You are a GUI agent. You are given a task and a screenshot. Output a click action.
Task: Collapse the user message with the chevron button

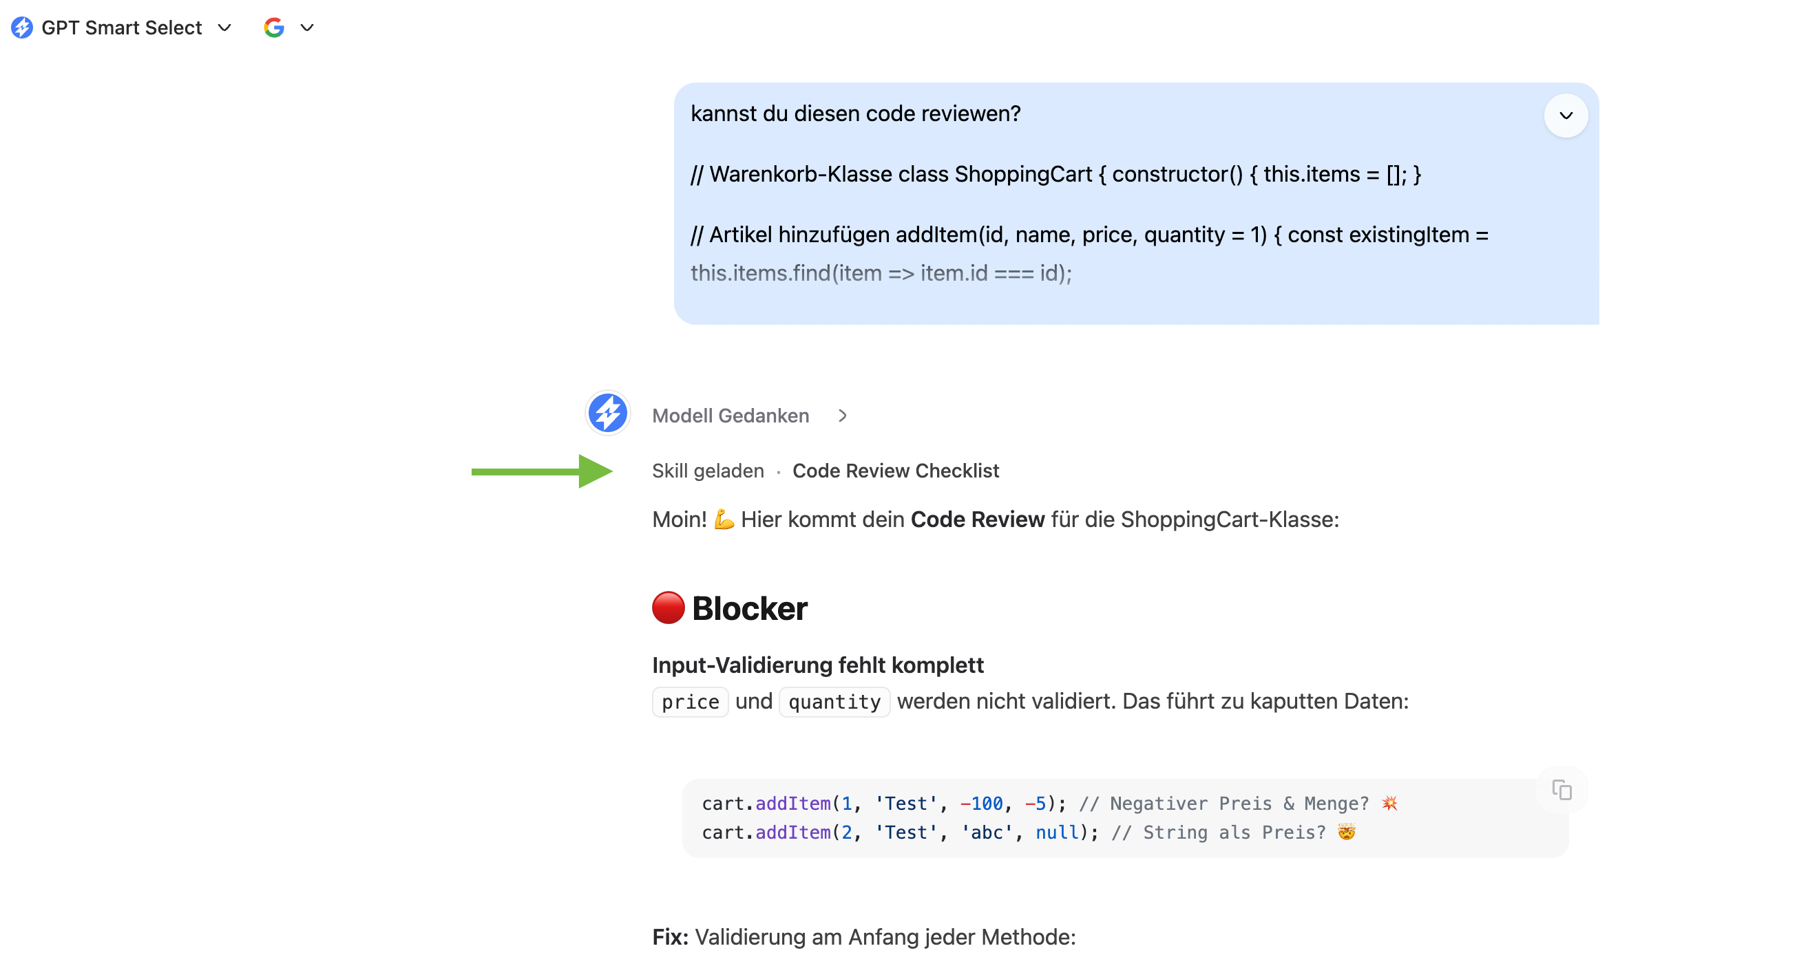pos(1565,116)
